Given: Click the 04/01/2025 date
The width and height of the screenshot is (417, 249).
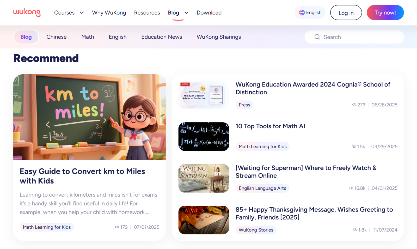Looking at the screenshot, I should point(384,188).
